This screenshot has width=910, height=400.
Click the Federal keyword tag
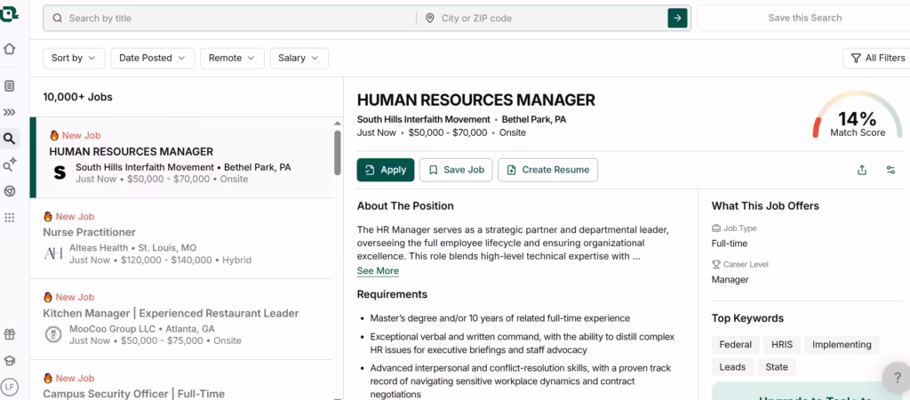point(735,345)
